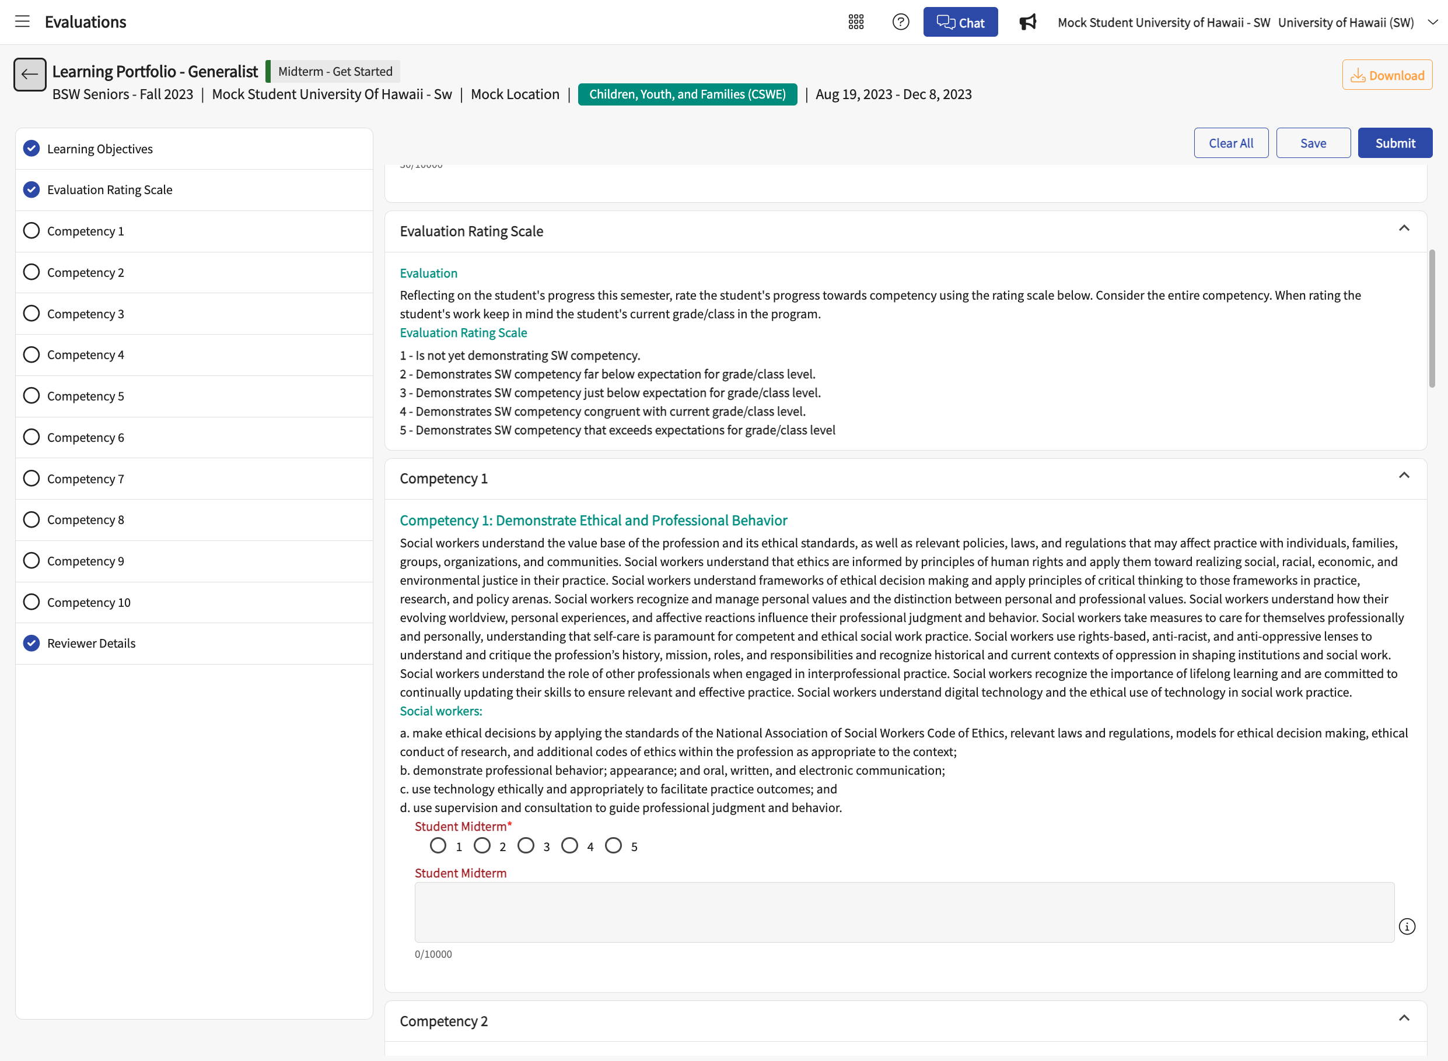Go to Competency 5 in sidebar
This screenshot has width=1448, height=1061.
pos(194,396)
